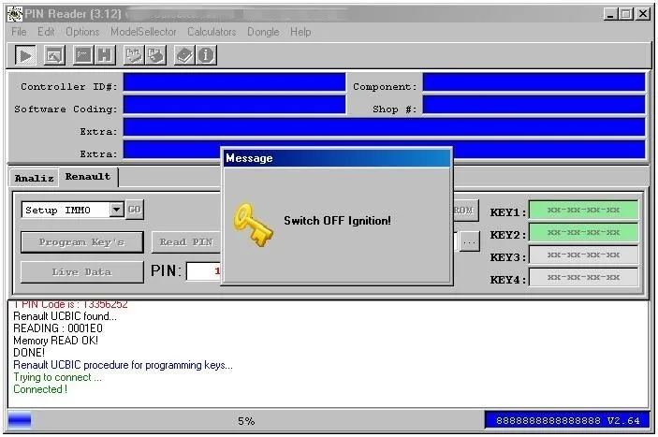The height and width of the screenshot is (437, 658).
Task: Click log line 'Renault UCBIC procedure for programming keys...'
Action: coord(123,365)
